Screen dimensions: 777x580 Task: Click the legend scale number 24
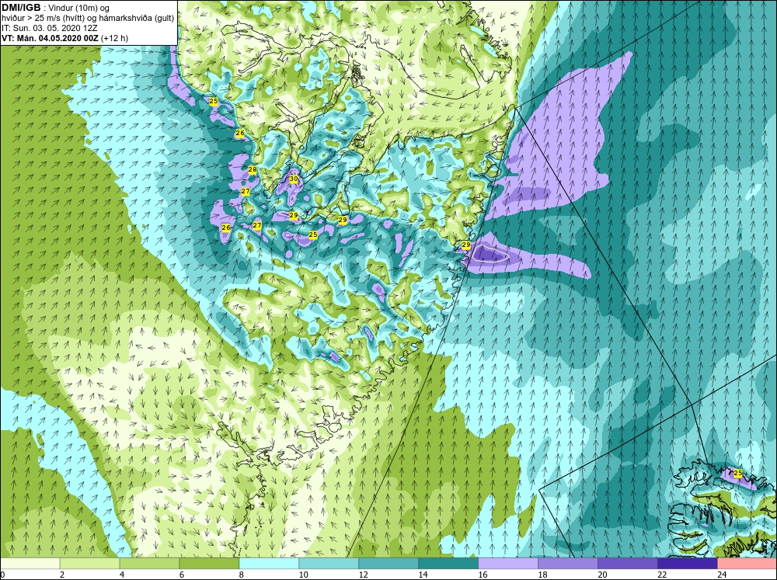coord(722,575)
